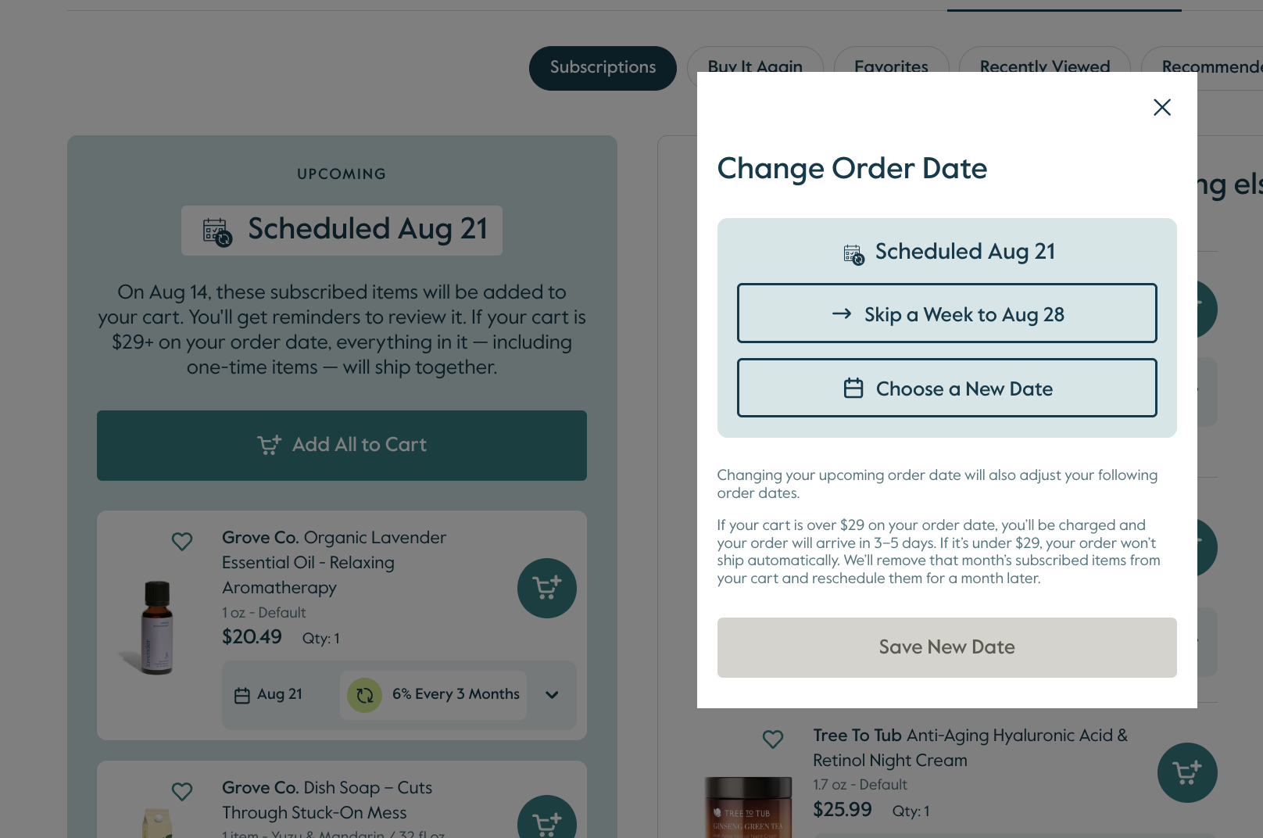Select Skip a Week to Aug 28

(947, 313)
